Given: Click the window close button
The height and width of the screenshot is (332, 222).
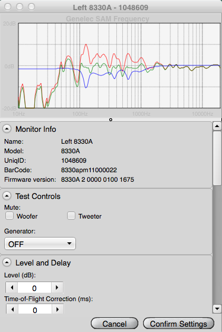Looking at the screenshot, I should coord(8,7).
